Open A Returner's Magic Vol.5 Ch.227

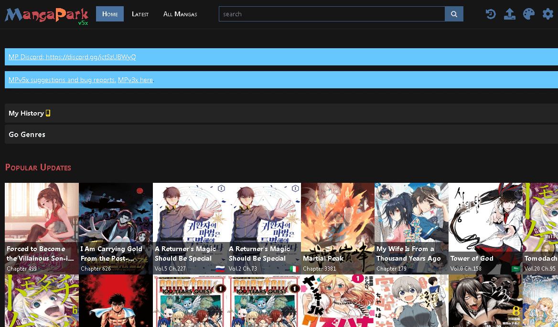170,269
